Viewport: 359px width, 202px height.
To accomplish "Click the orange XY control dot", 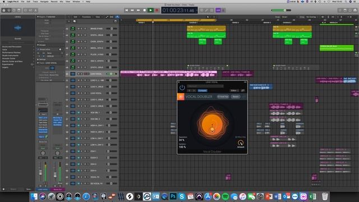I will tap(212, 130).
